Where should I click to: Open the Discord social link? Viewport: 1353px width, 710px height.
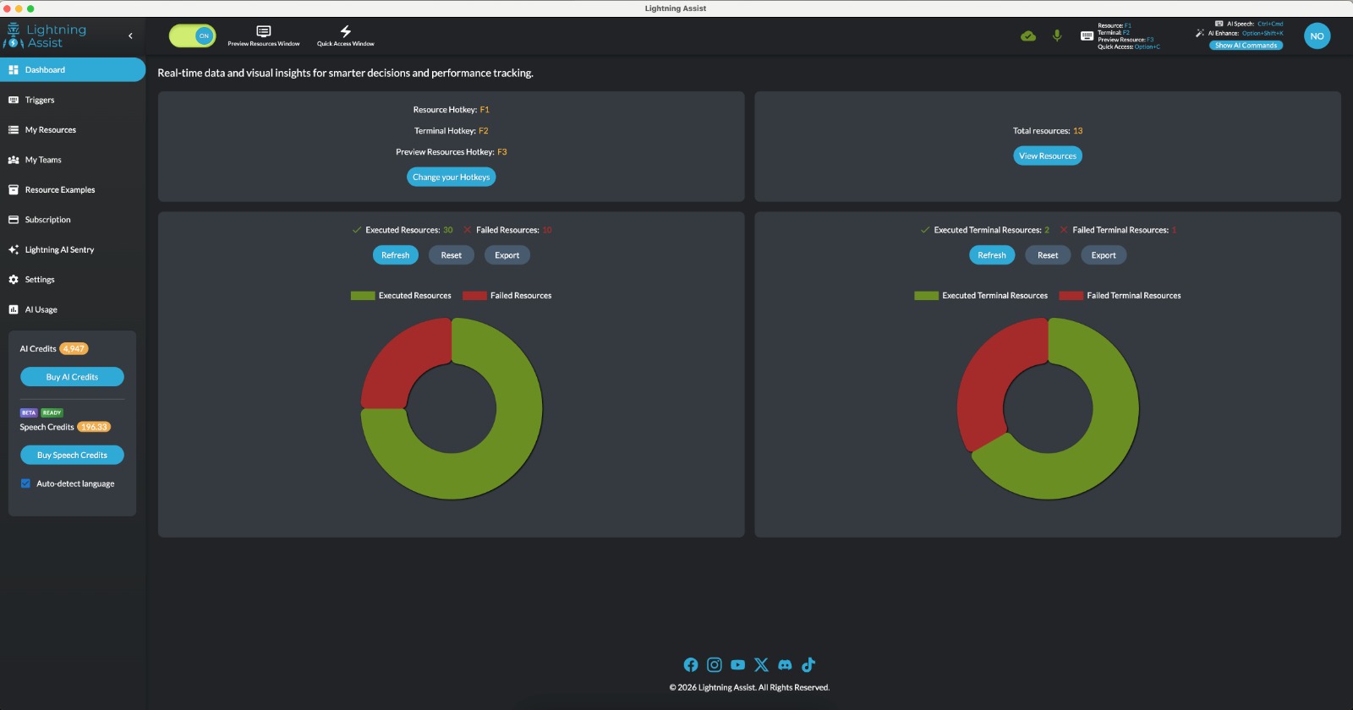785,665
